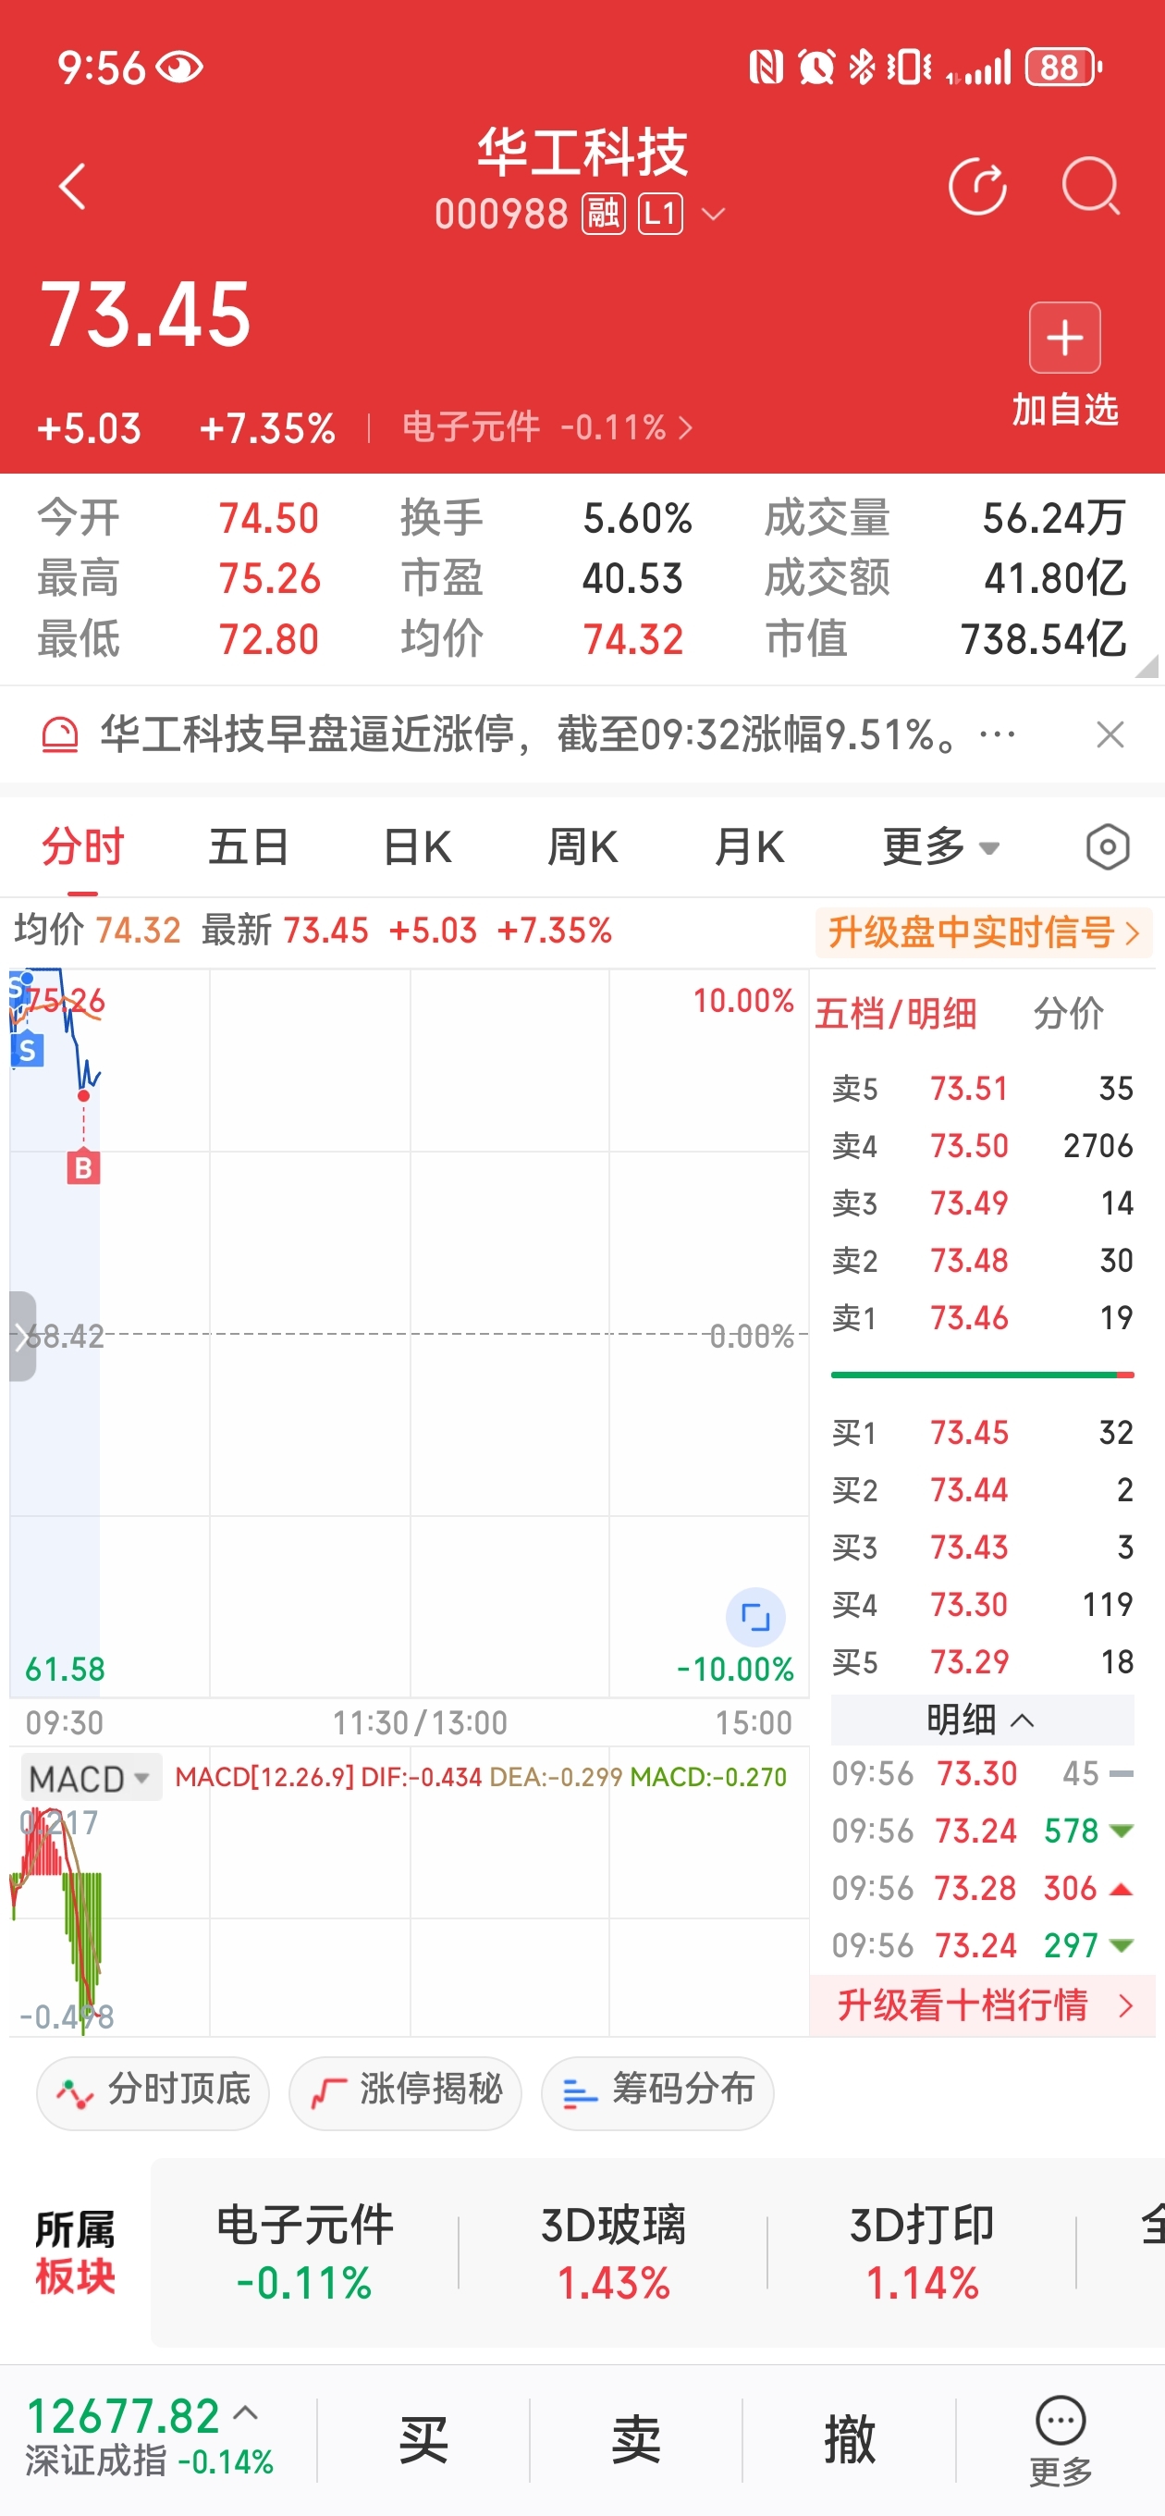Expand quote details corner triangle

pyautogui.click(x=1147, y=666)
